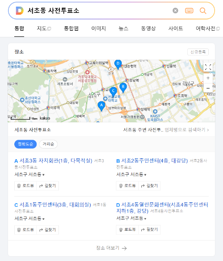Open result C 서초1동주민센터 link
Screen dimensions: 223x261
(55, 205)
